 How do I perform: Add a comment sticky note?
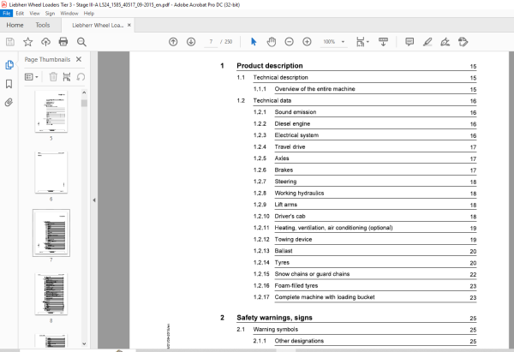click(409, 42)
